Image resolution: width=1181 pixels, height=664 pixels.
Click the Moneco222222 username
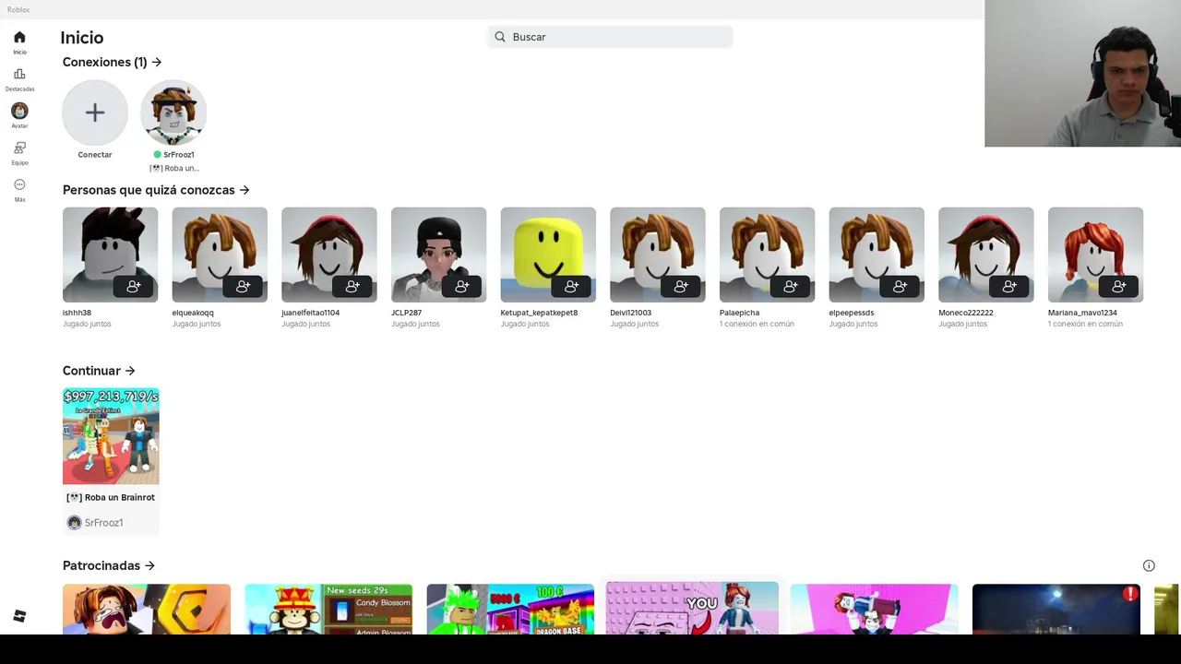pyautogui.click(x=966, y=313)
